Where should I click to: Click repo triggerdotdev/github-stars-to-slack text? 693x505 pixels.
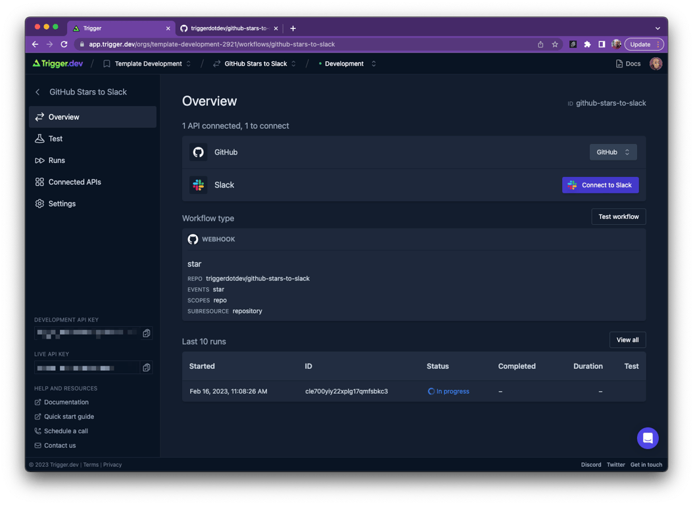tap(258, 279)
